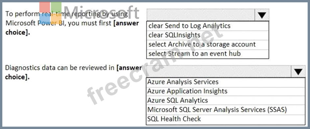Click the empty second dropdown field
310x129 pixels.
coord(219,71)
